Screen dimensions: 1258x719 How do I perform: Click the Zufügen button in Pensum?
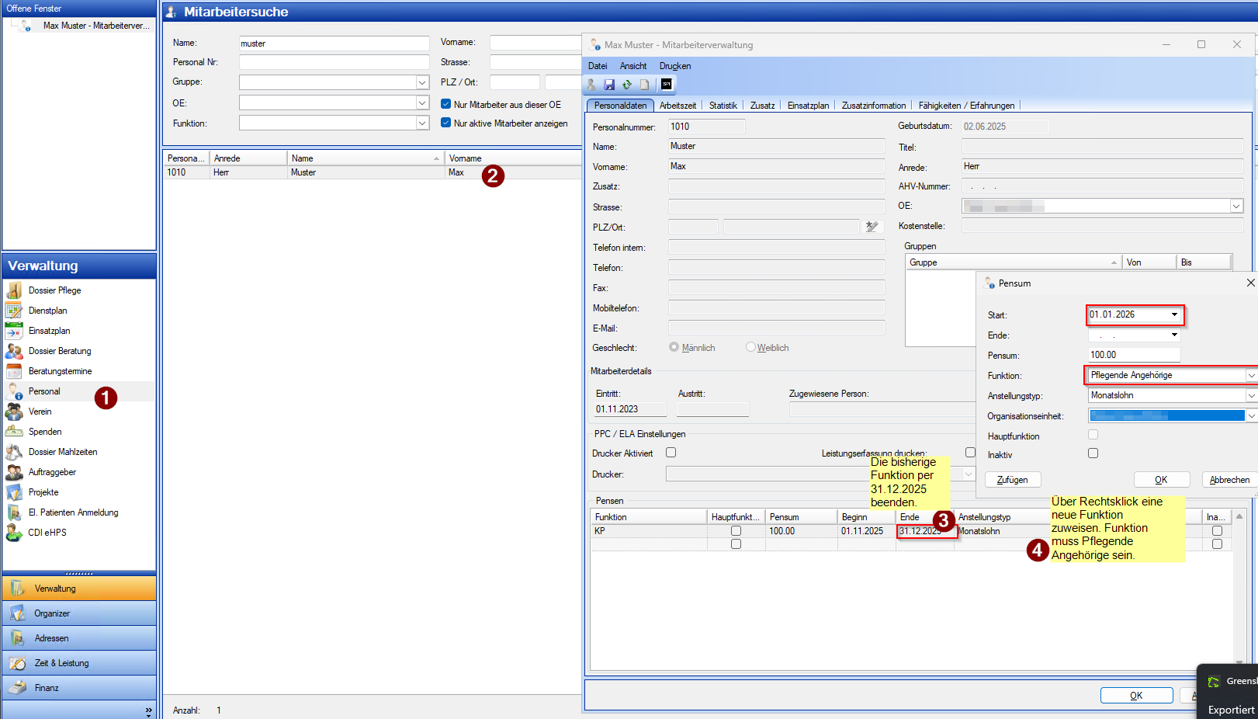(1013, 480)
